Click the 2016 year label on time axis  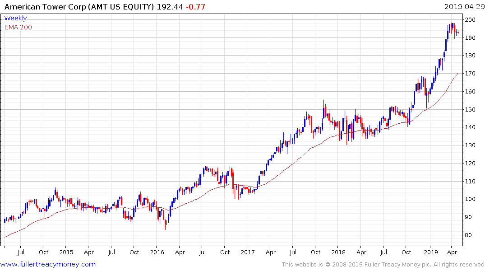tap(157, 252)
